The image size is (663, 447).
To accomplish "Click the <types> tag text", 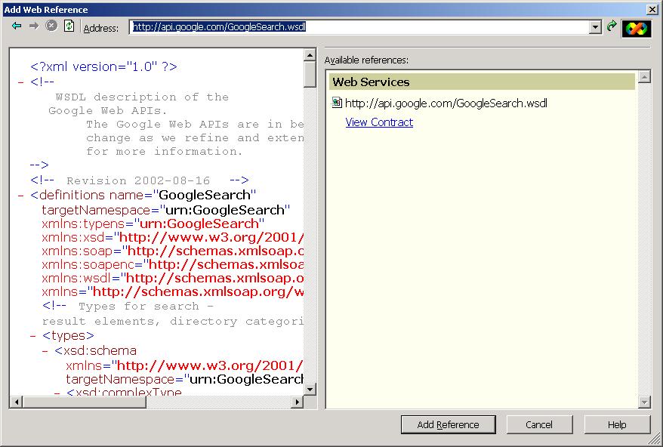I will click(x=68, y=336).
